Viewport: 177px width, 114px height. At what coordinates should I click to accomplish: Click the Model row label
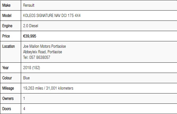pos(11,16)
